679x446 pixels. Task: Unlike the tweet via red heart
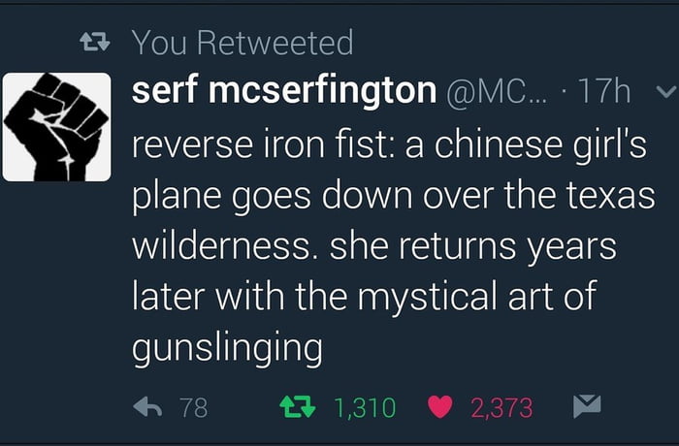[x=440, y=407]
